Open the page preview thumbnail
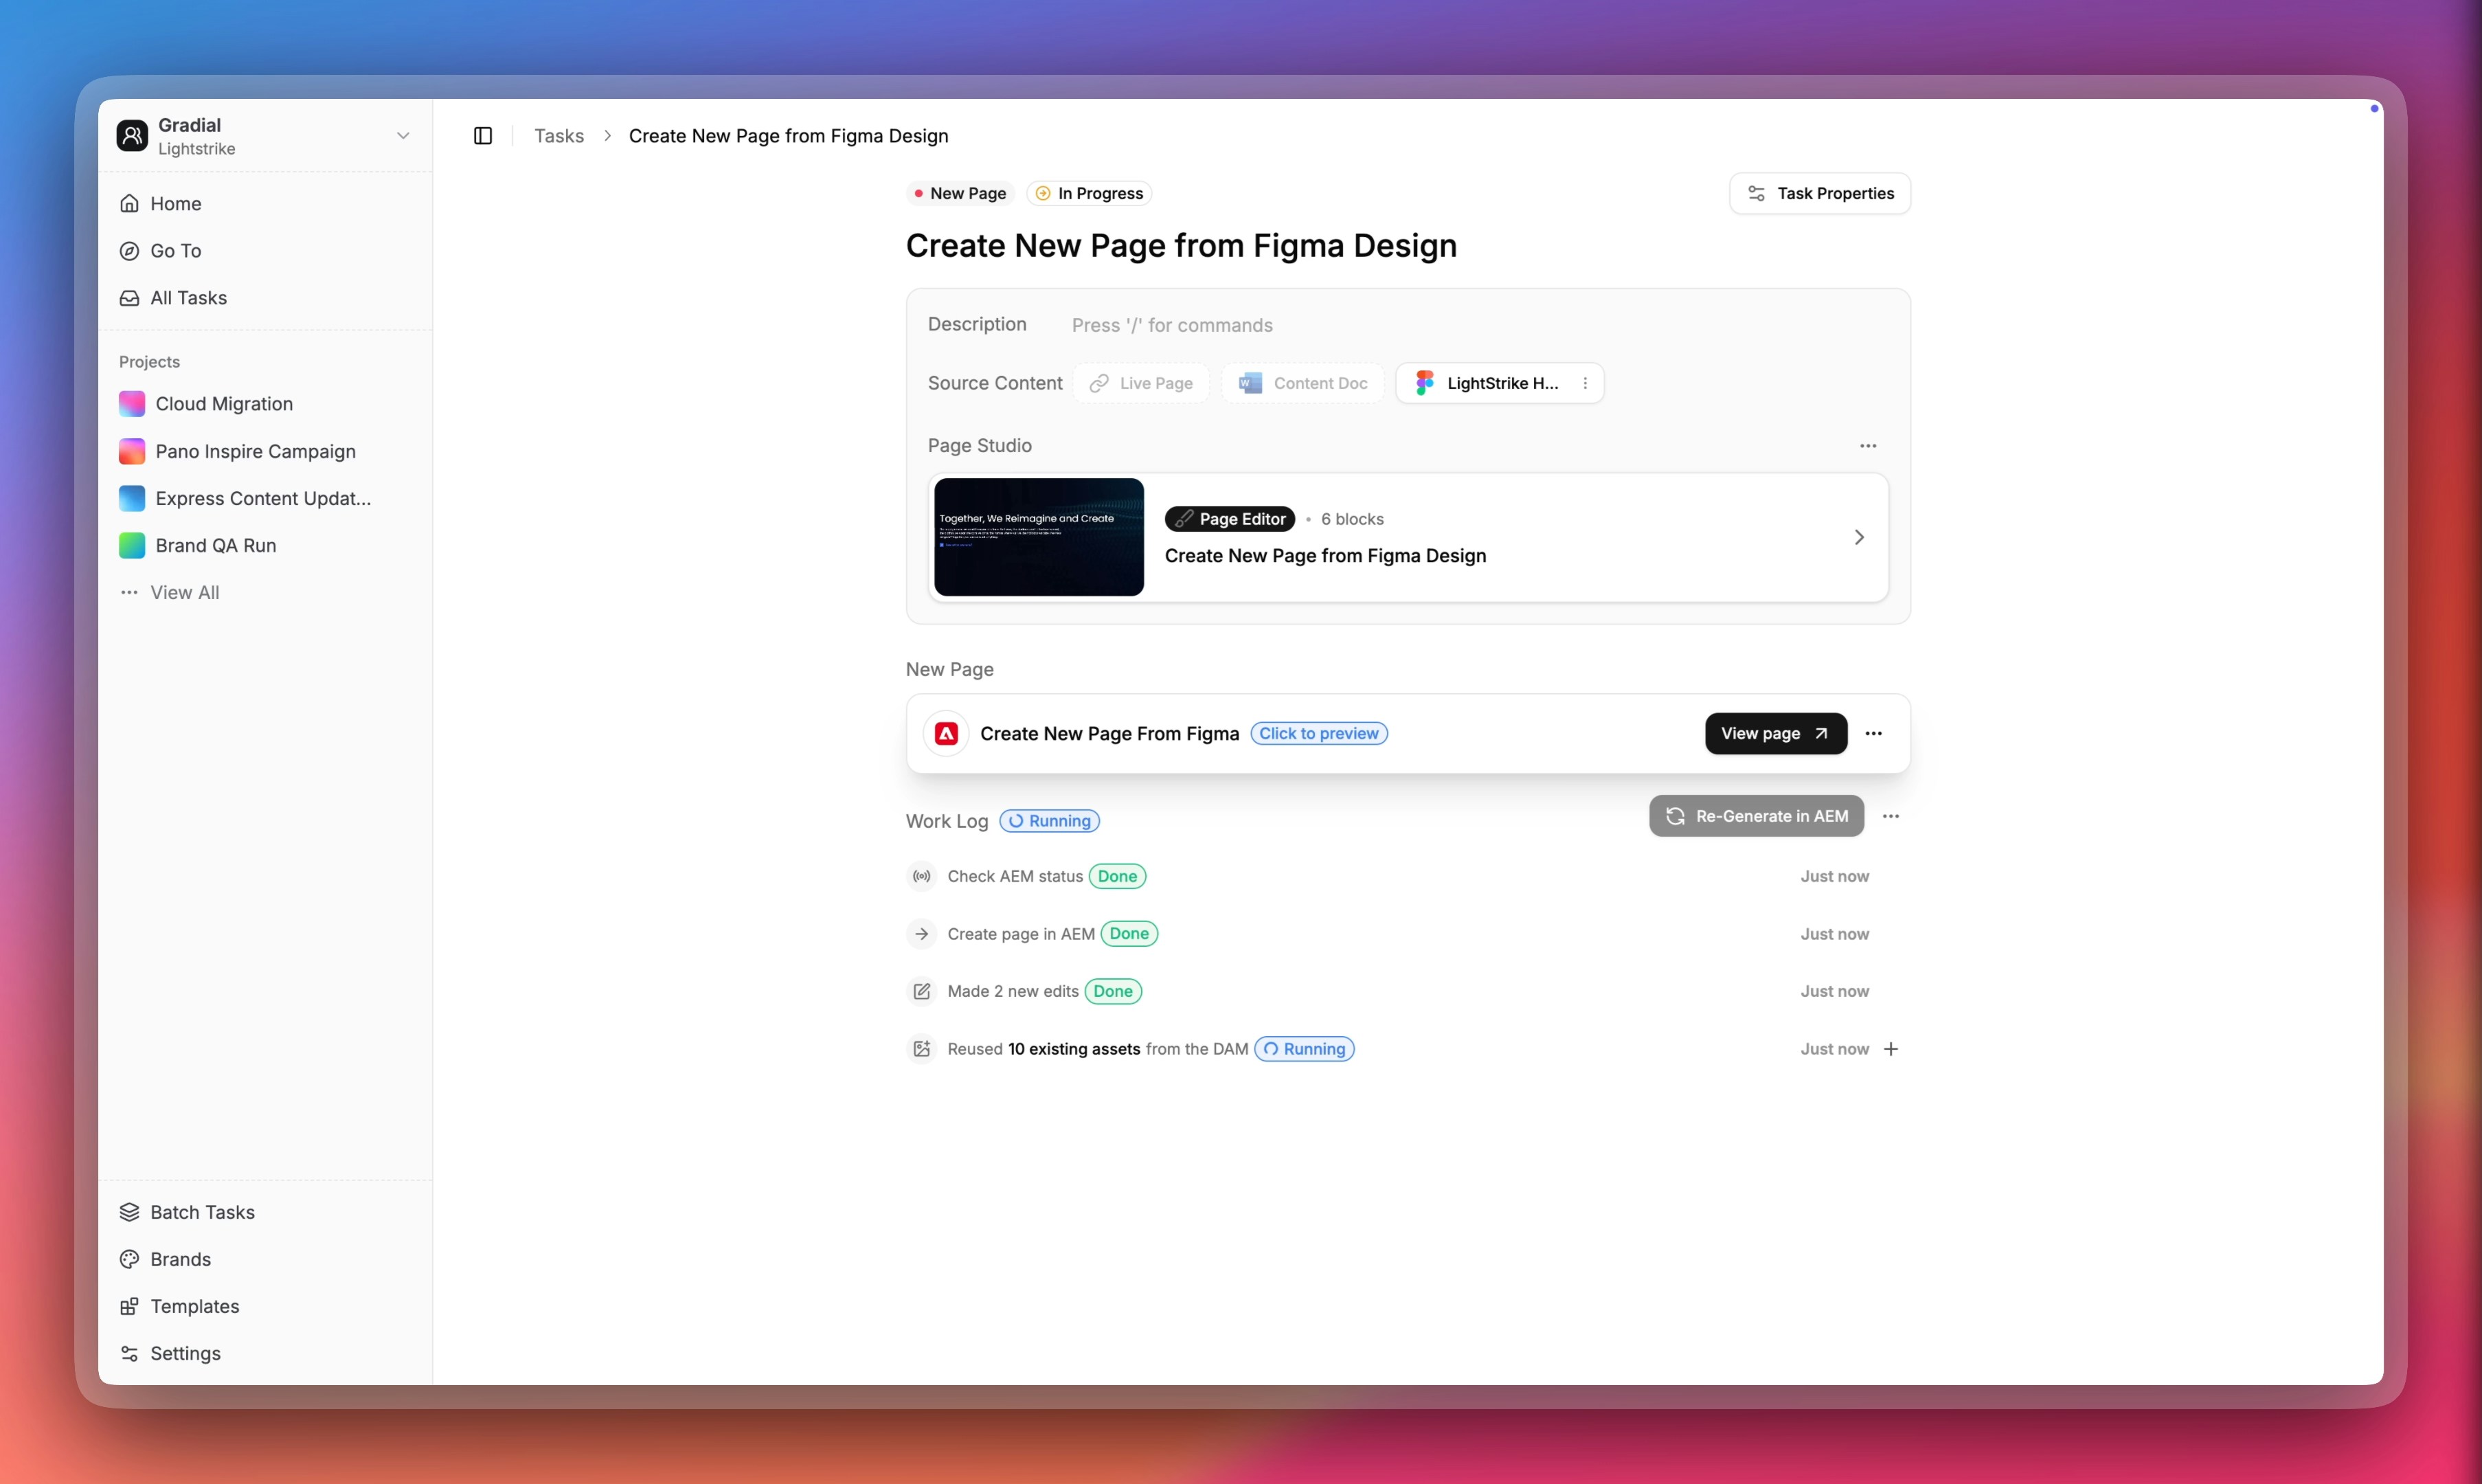The image size is (2482, 1484). 1039,538
